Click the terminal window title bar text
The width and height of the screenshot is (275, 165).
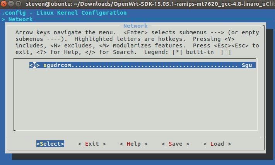pyautogui.click(x=150, y=4)
